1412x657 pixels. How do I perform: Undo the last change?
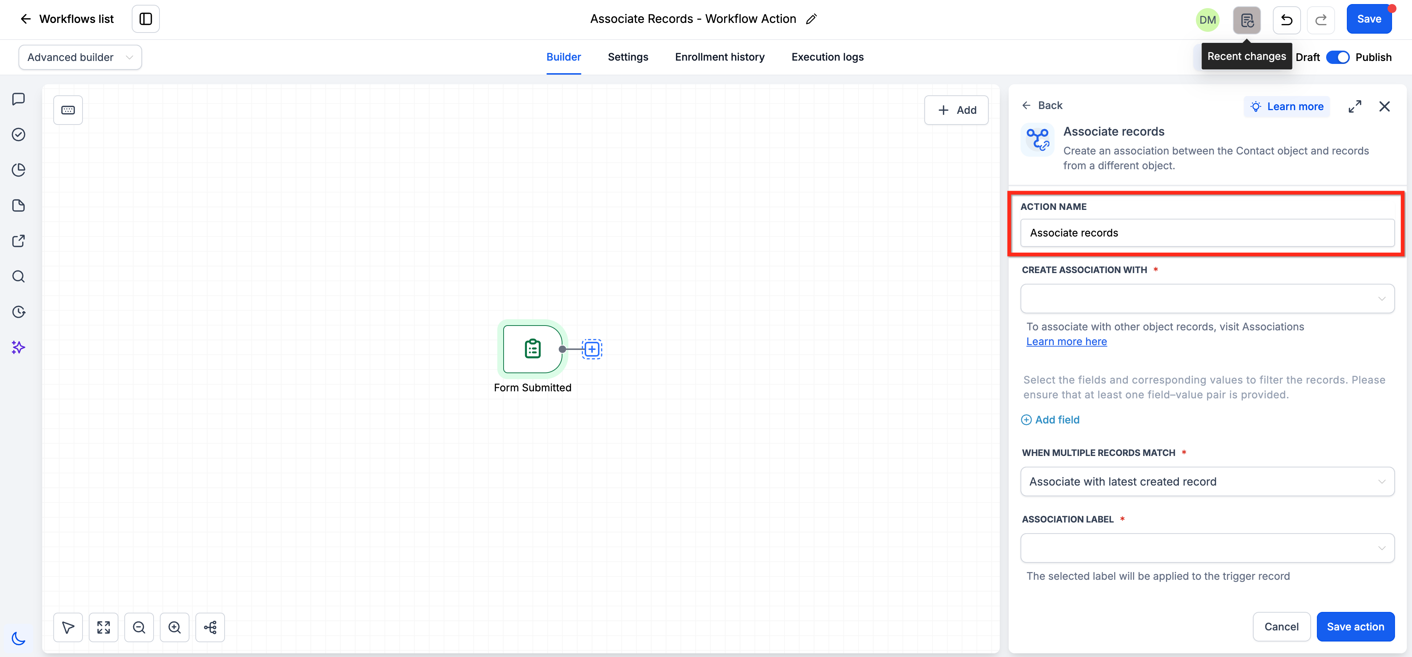click(x=1287, y=20)
